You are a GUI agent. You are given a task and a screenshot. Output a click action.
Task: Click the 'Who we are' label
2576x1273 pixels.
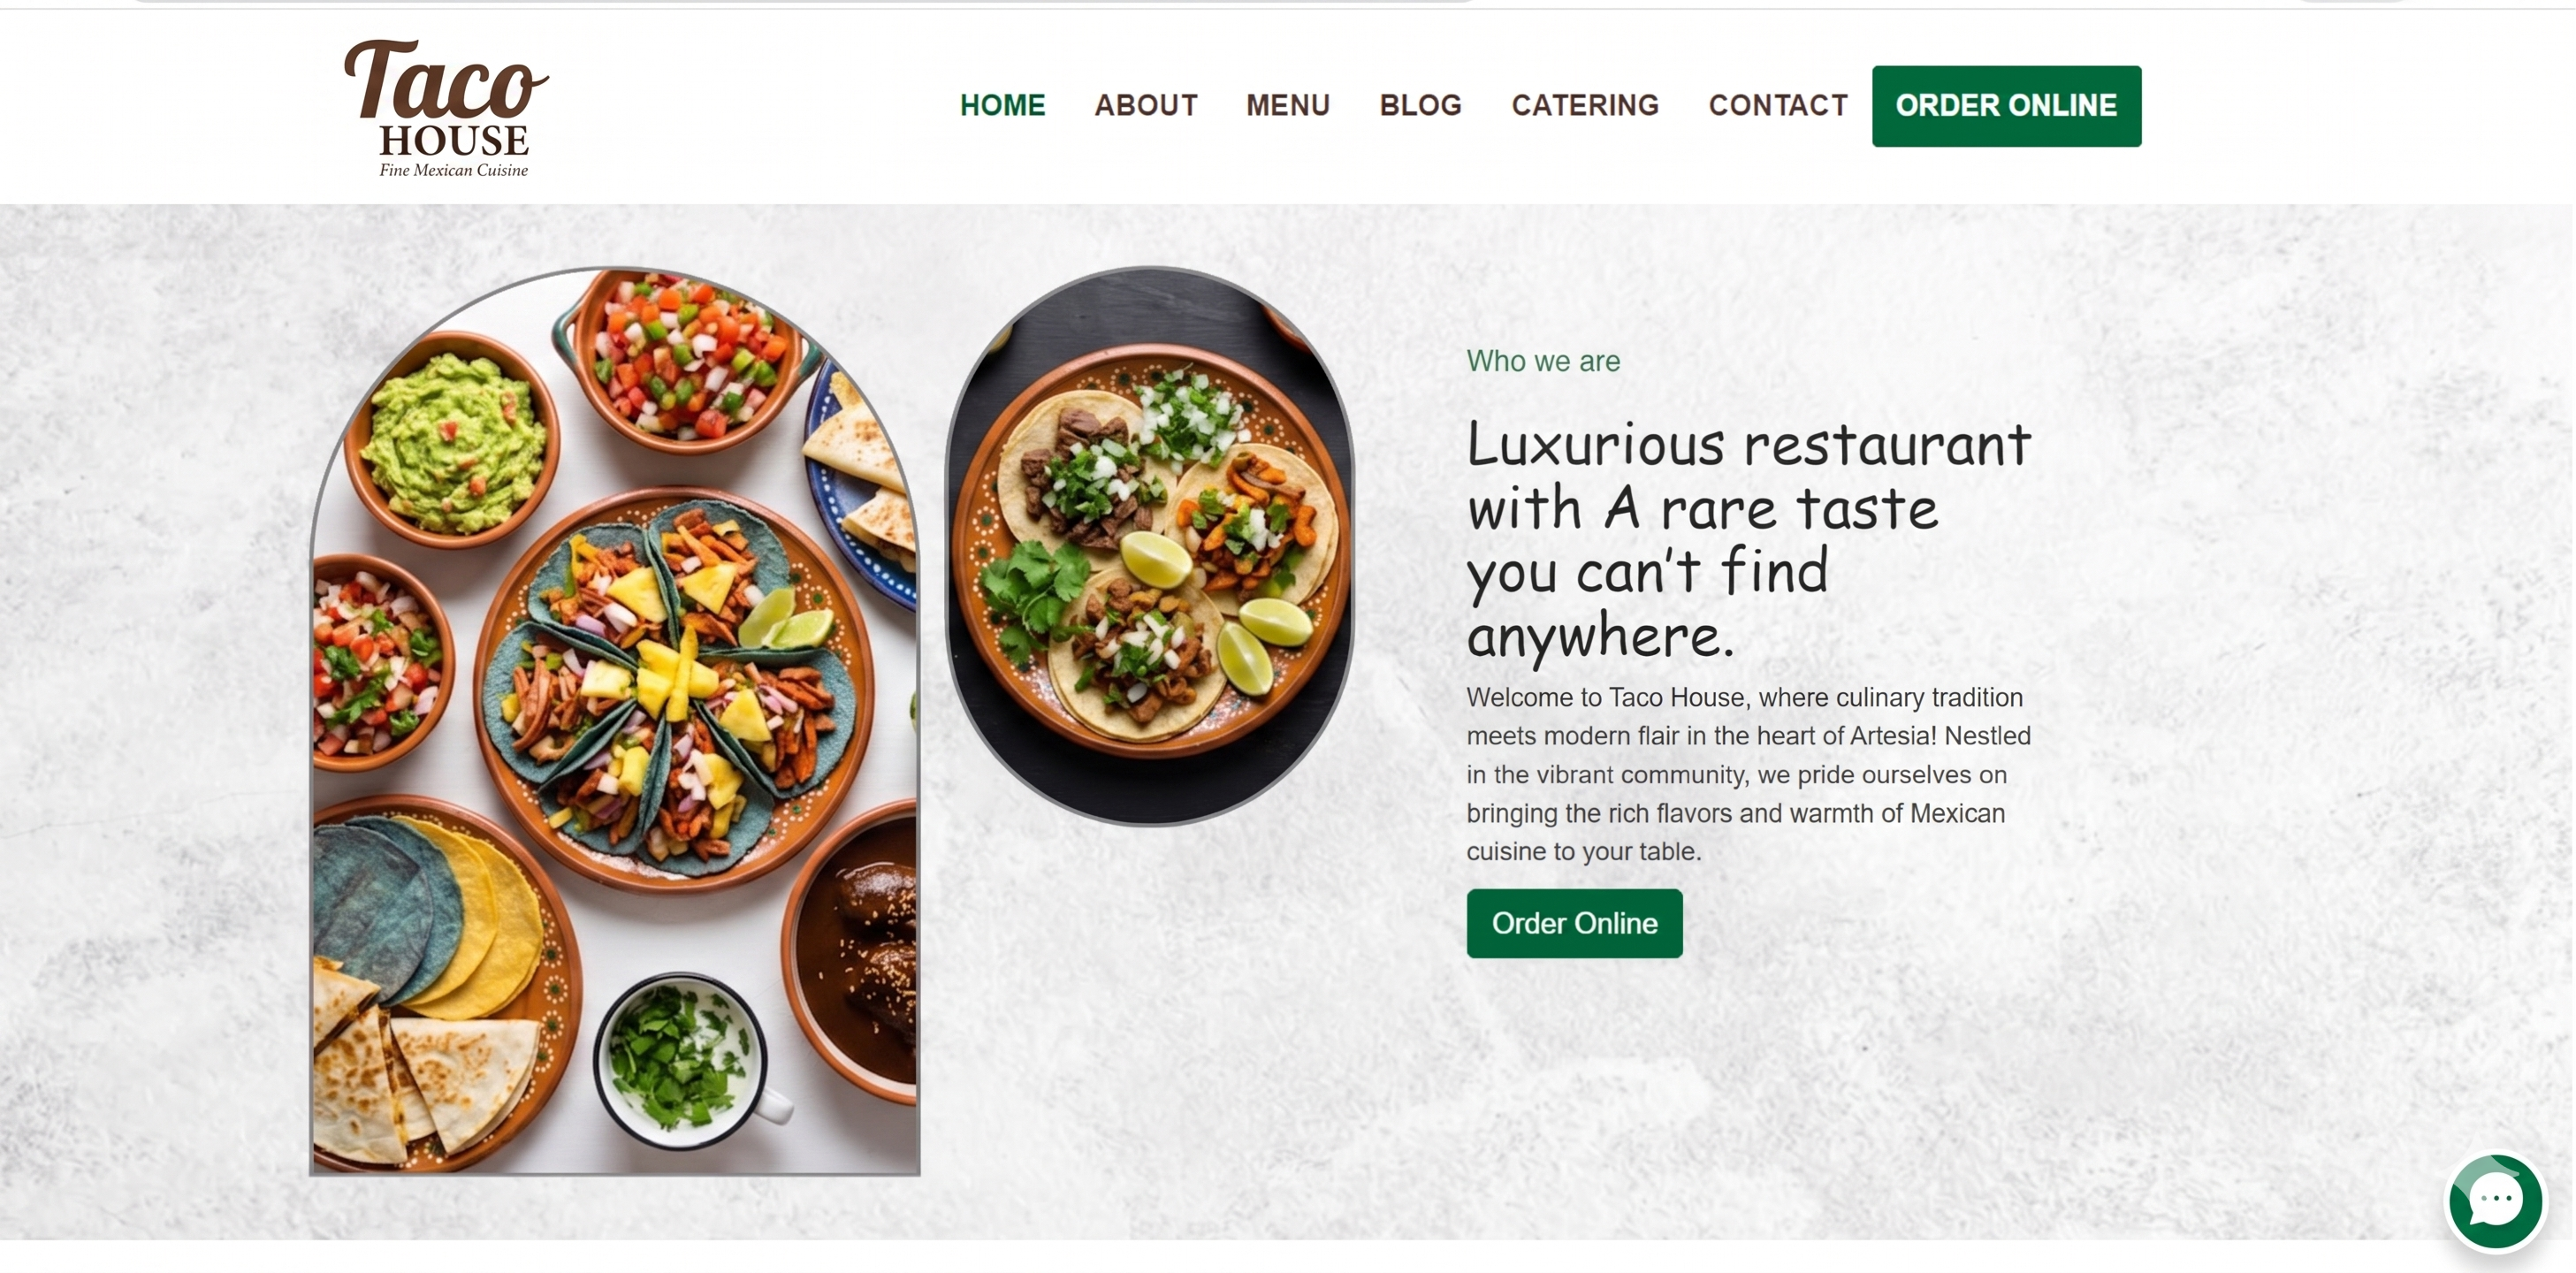1543,361
